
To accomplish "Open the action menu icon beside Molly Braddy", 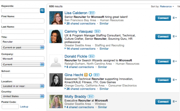I will [x=174, y=101].
